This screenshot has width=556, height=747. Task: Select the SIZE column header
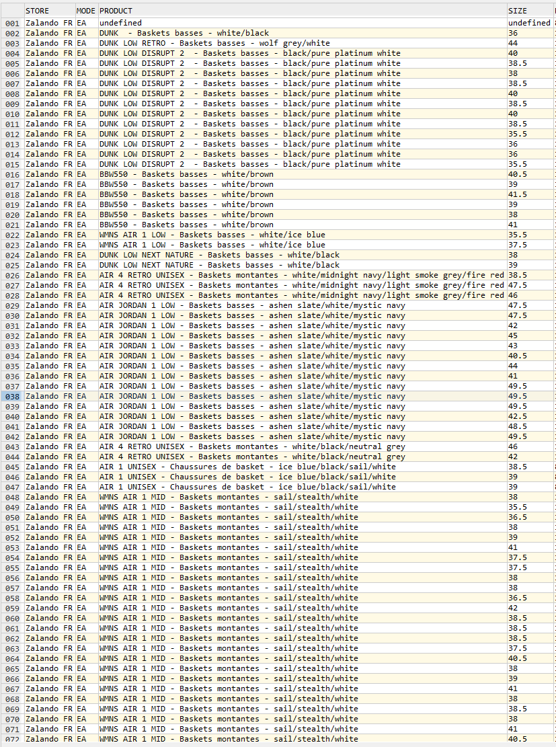(x=530, y=11)
